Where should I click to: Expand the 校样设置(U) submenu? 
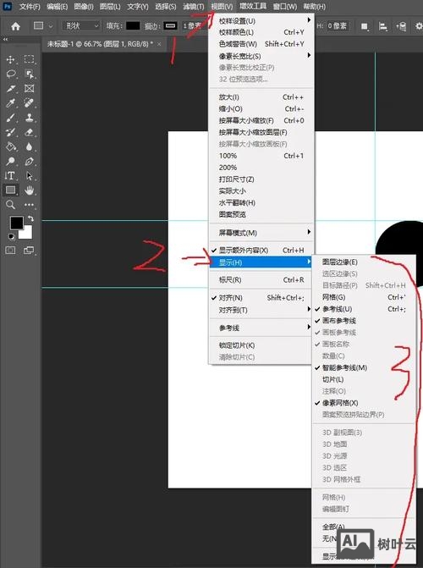point(261,21)
